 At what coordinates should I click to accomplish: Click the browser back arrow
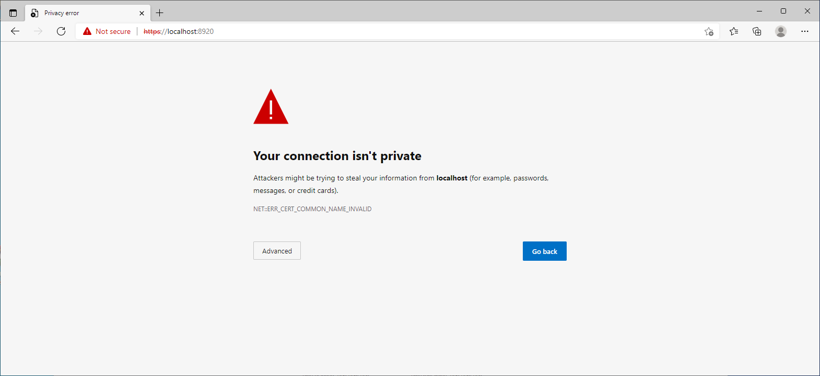[x=15, y=31]
